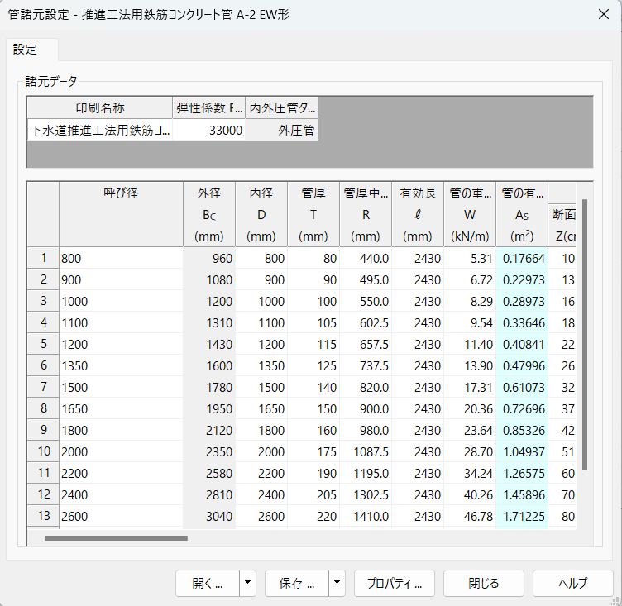This screenshot has height=606, width=622.
Task: Click the 開く button
Action: coord(207,583)
